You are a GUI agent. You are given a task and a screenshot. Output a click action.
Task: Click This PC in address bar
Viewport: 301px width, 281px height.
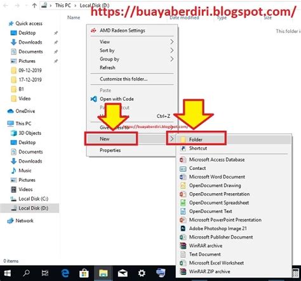(63, 5)
